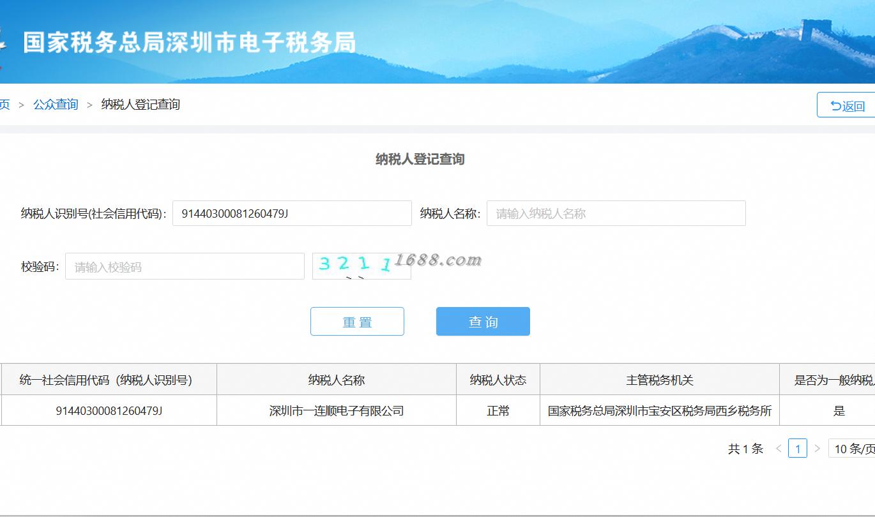Click the 纳税人状态 column header

point(498,380)
